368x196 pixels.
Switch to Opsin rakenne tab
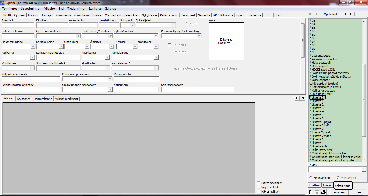coord(43,99)
